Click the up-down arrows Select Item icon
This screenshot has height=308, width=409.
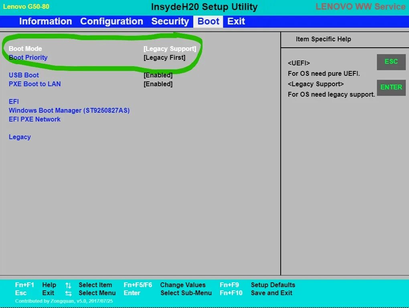click(68, 286)
